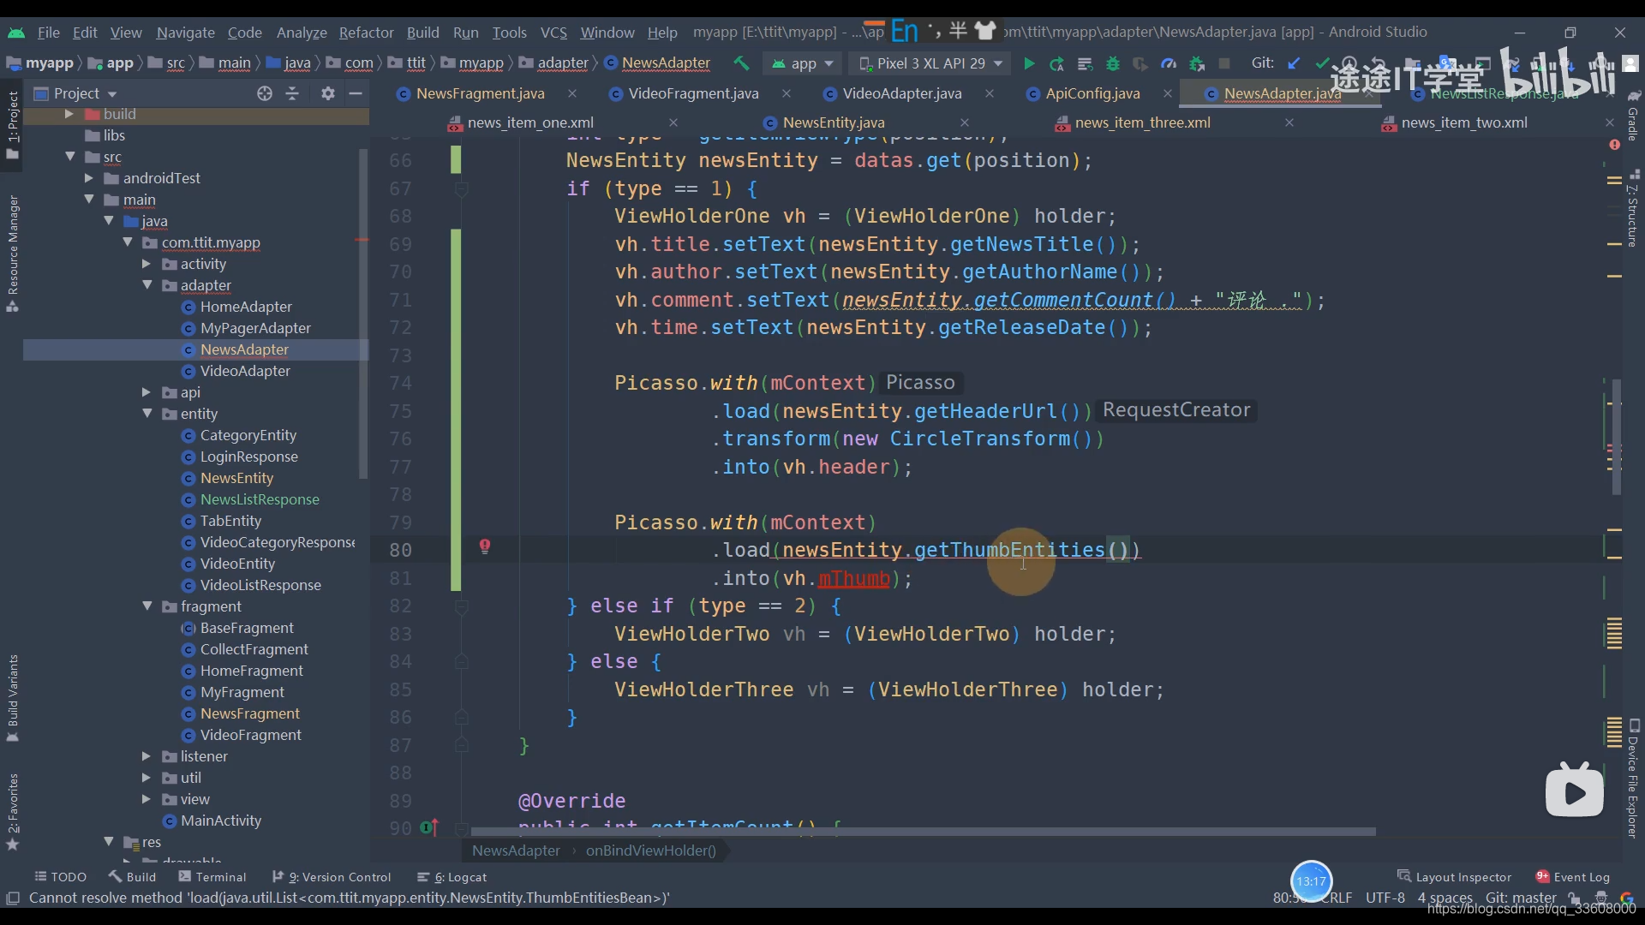Open the Refactor menu

pyautogui.click(x=366, y=33)
